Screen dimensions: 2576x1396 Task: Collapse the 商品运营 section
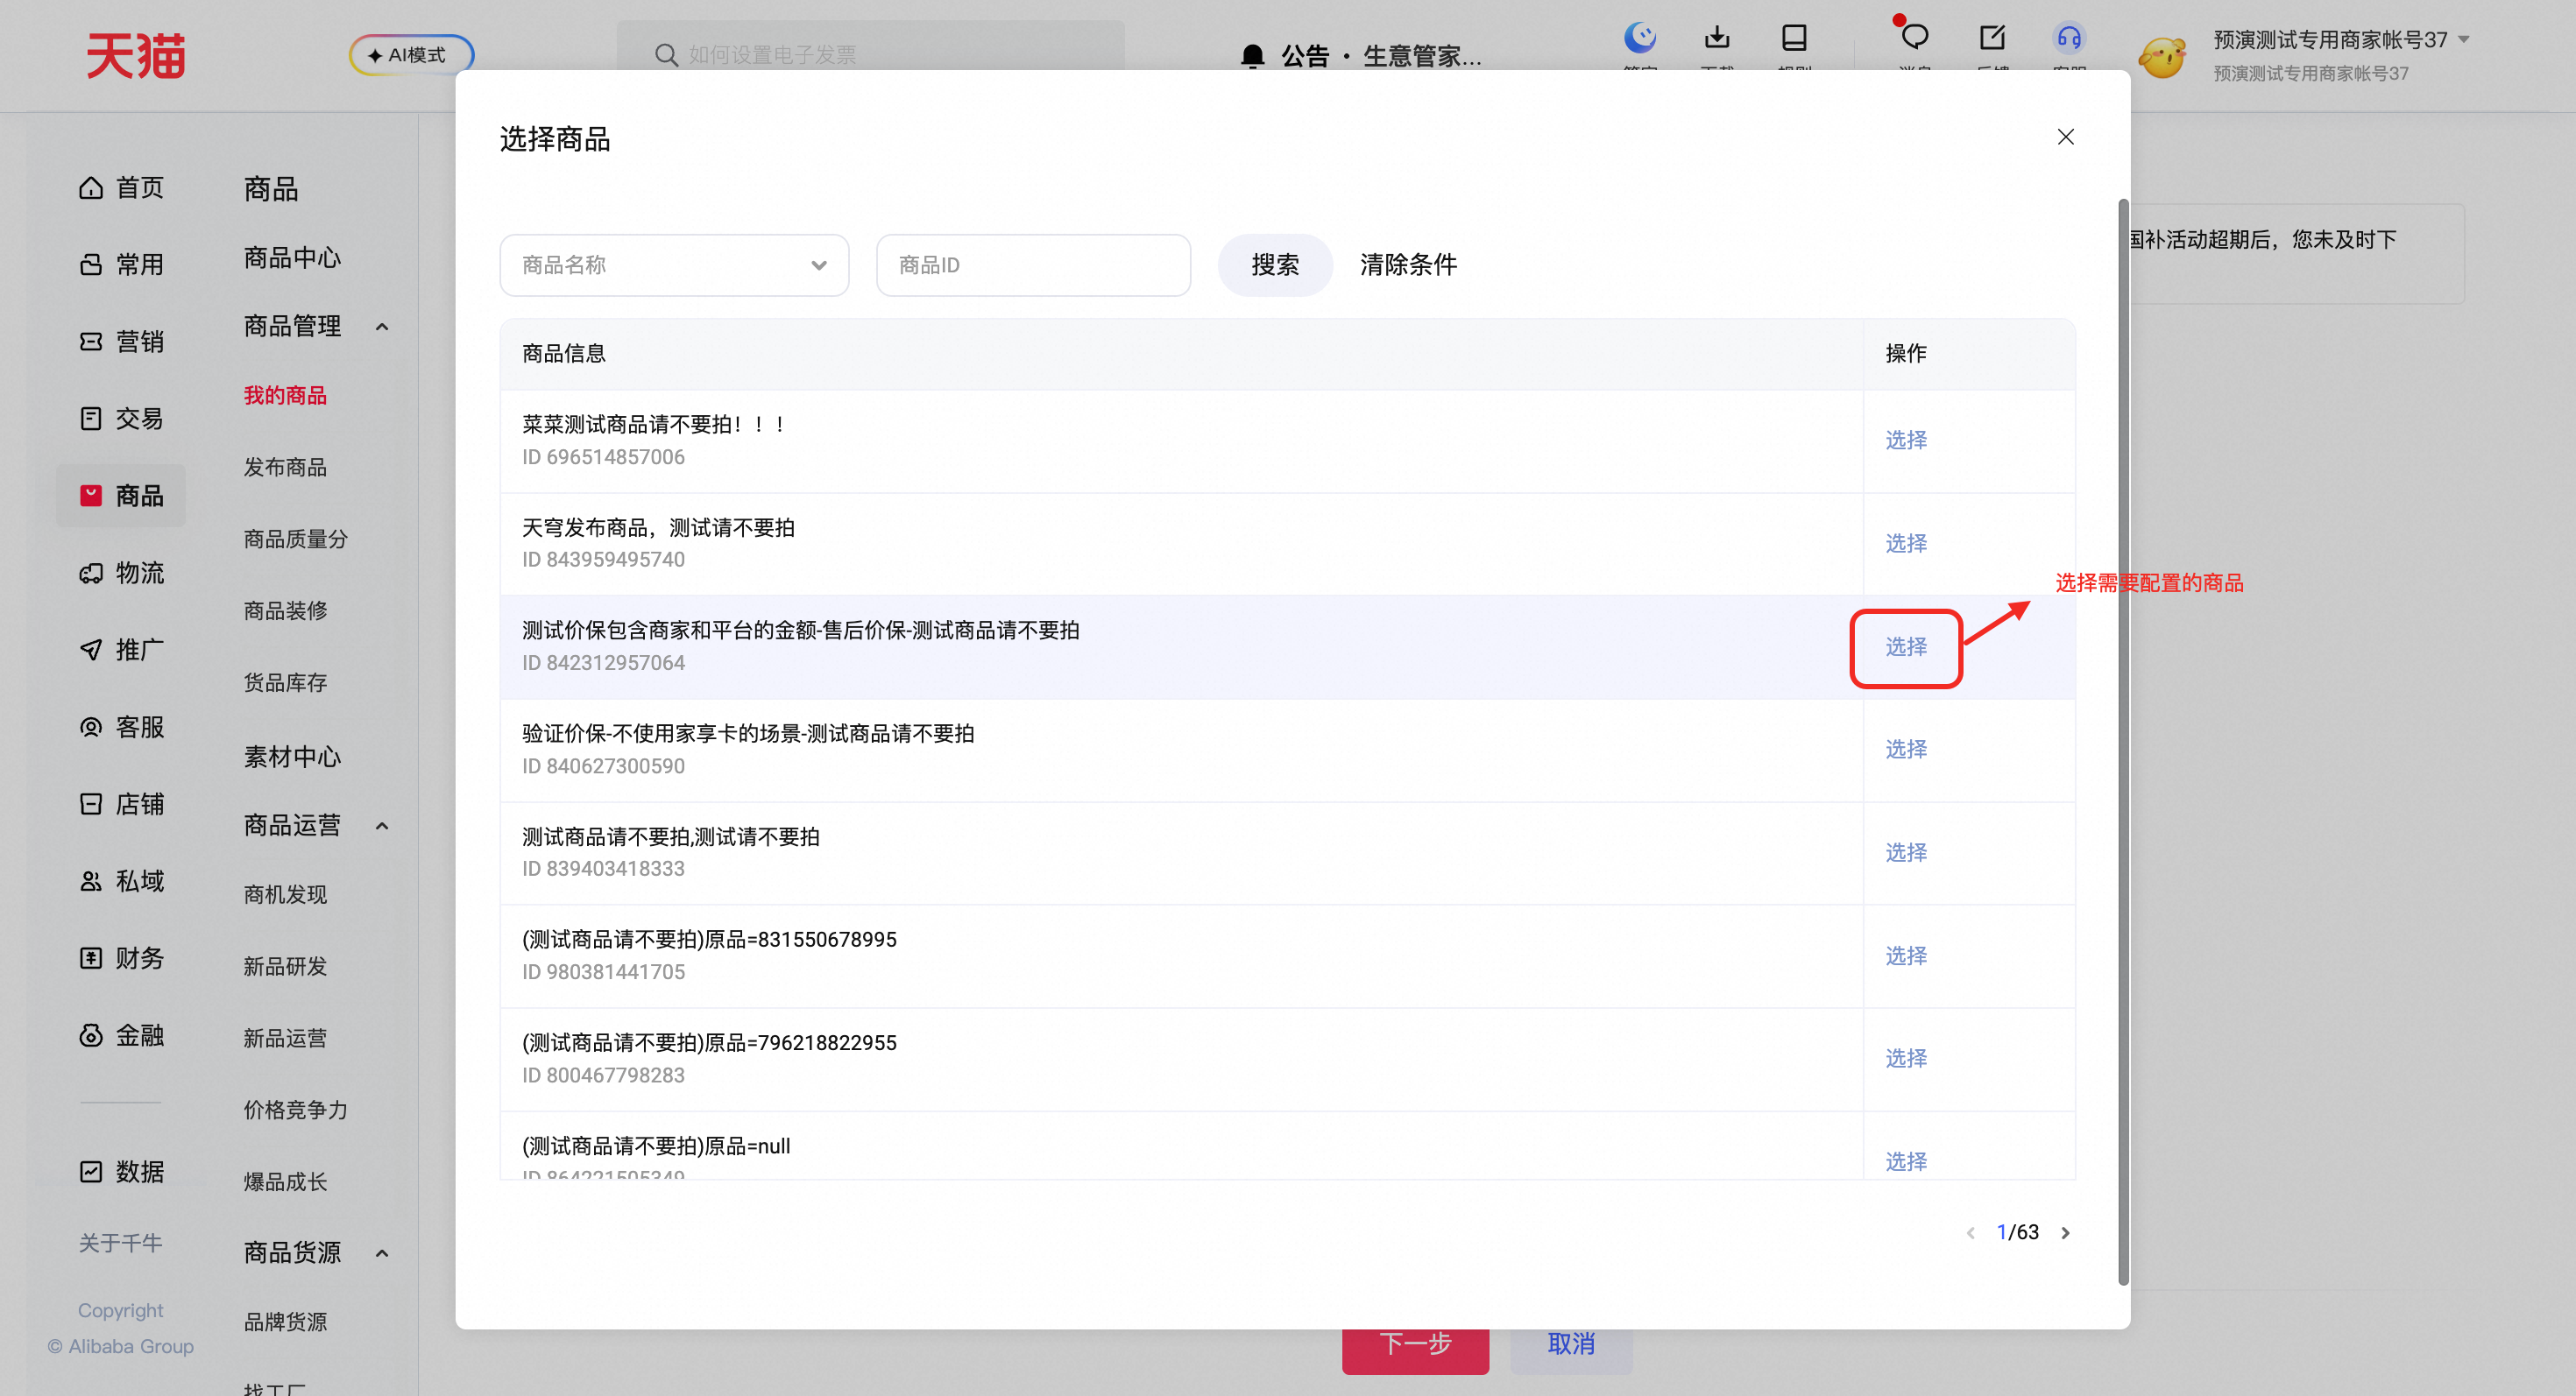[x=382, y=825]
